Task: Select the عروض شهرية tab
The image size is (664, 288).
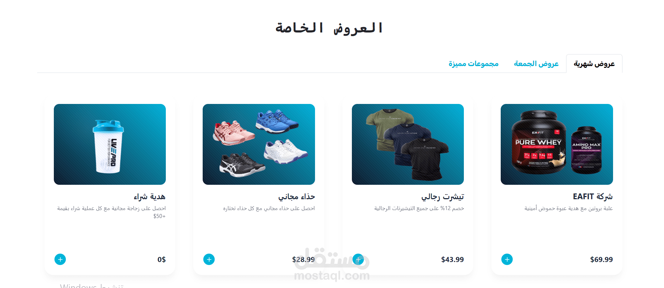Action: pyautogui.click(x=594, y=64)
